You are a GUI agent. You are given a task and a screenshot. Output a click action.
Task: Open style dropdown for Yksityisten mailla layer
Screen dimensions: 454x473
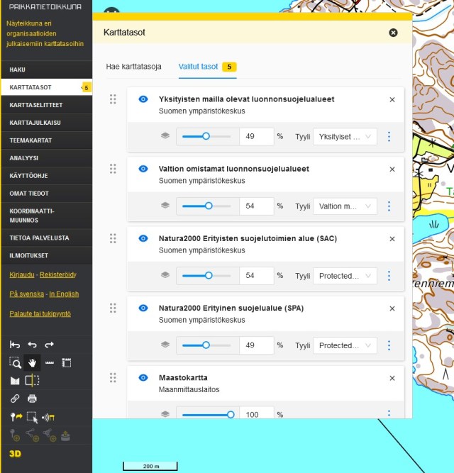click(345, 136)
